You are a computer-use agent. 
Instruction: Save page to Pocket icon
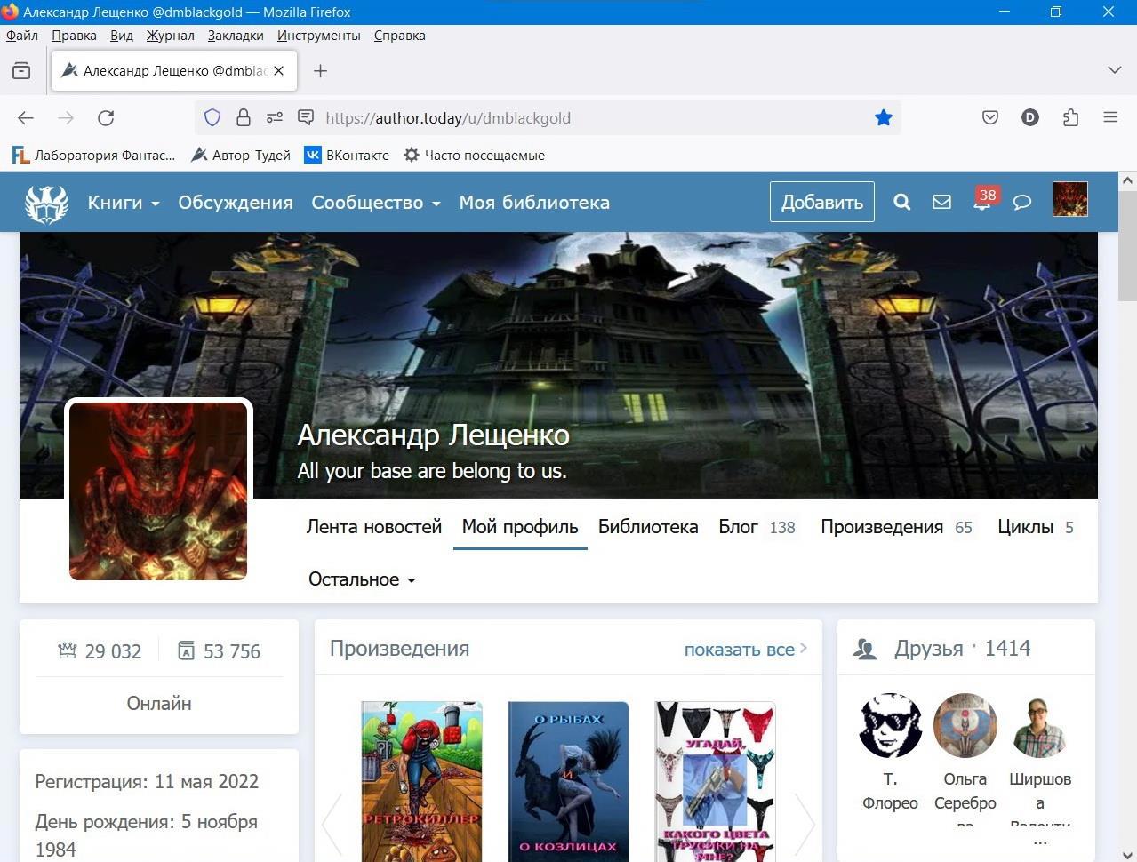click(989, 117)
